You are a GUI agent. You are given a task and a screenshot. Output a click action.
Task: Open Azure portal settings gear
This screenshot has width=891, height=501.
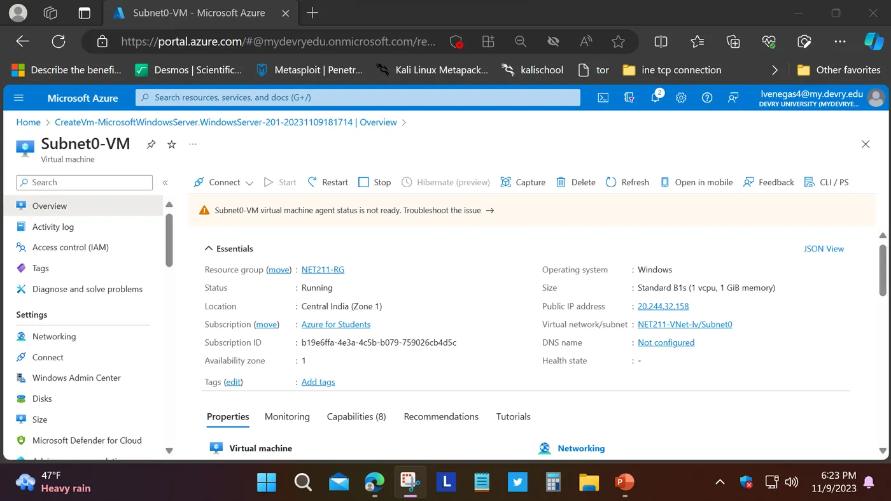(x=681, y=98)
